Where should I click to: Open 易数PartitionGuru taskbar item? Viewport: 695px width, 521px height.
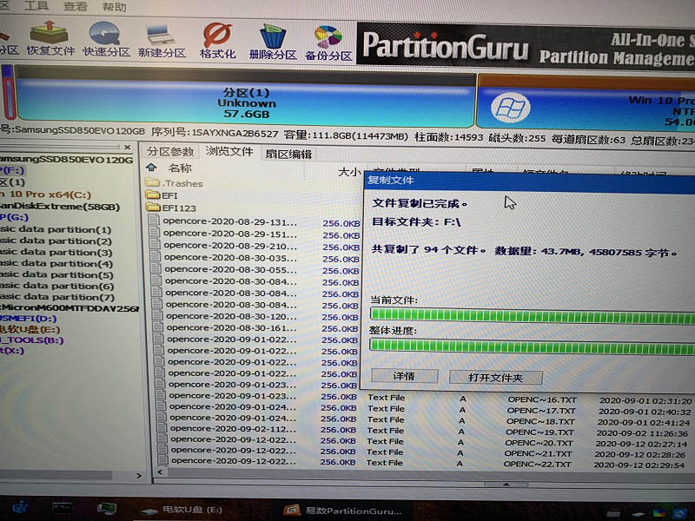343,510
